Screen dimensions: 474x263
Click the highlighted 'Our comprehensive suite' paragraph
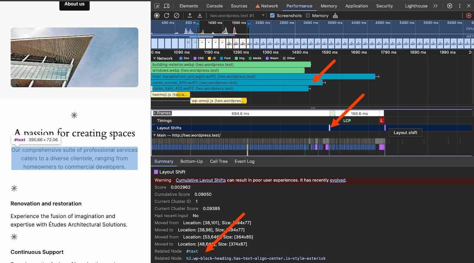coord(74,158)
